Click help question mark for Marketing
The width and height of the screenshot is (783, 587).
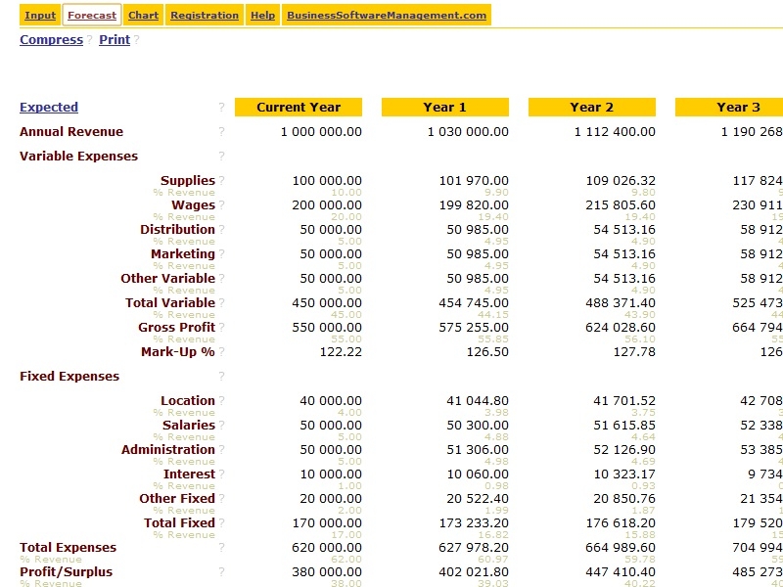pyautogui.click(x=221, y=254)
